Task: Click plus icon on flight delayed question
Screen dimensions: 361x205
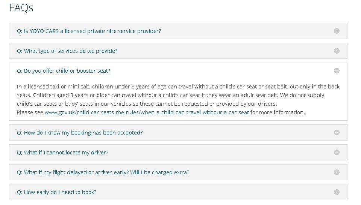Action: coord(337,172)
